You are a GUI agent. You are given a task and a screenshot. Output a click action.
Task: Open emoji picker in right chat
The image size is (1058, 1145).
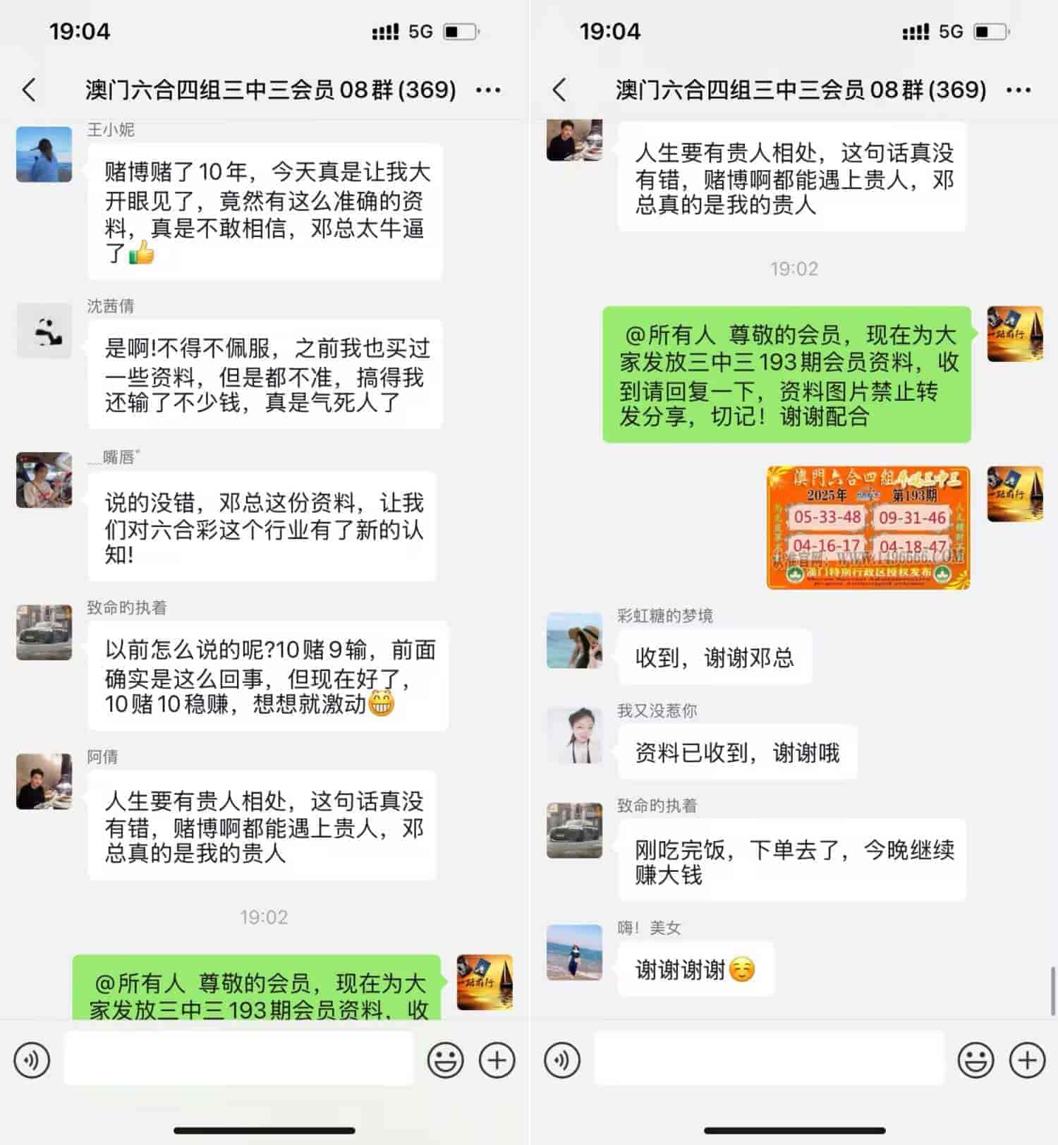click(x=975, y=1060)
